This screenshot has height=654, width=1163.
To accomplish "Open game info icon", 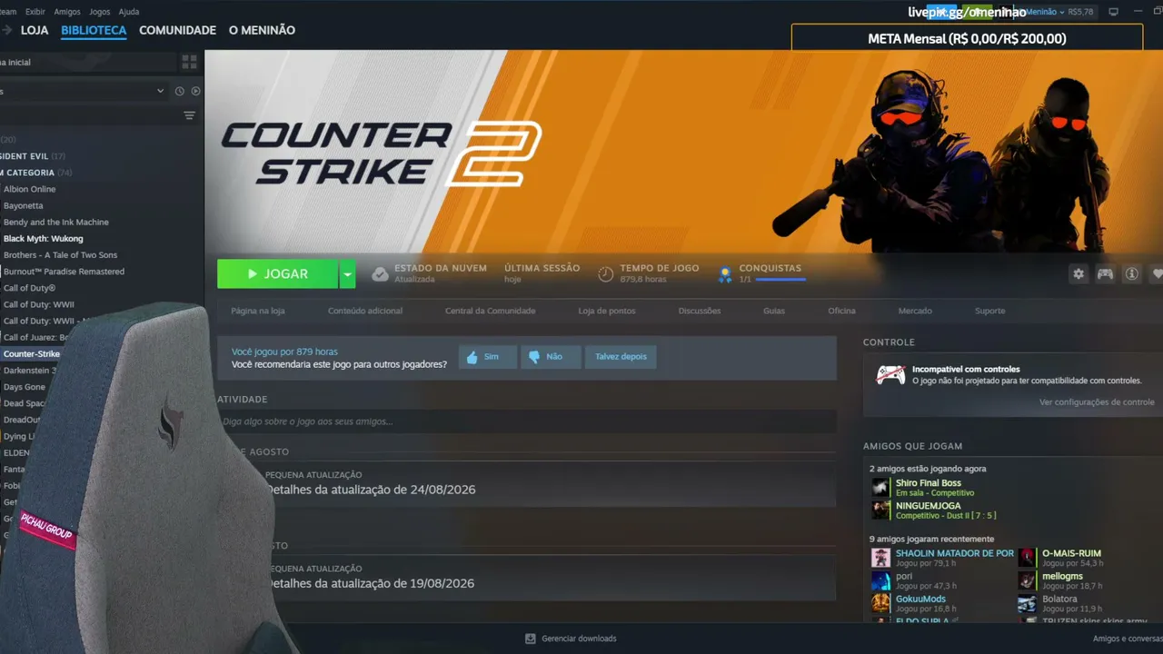I will coord(1131,273).
